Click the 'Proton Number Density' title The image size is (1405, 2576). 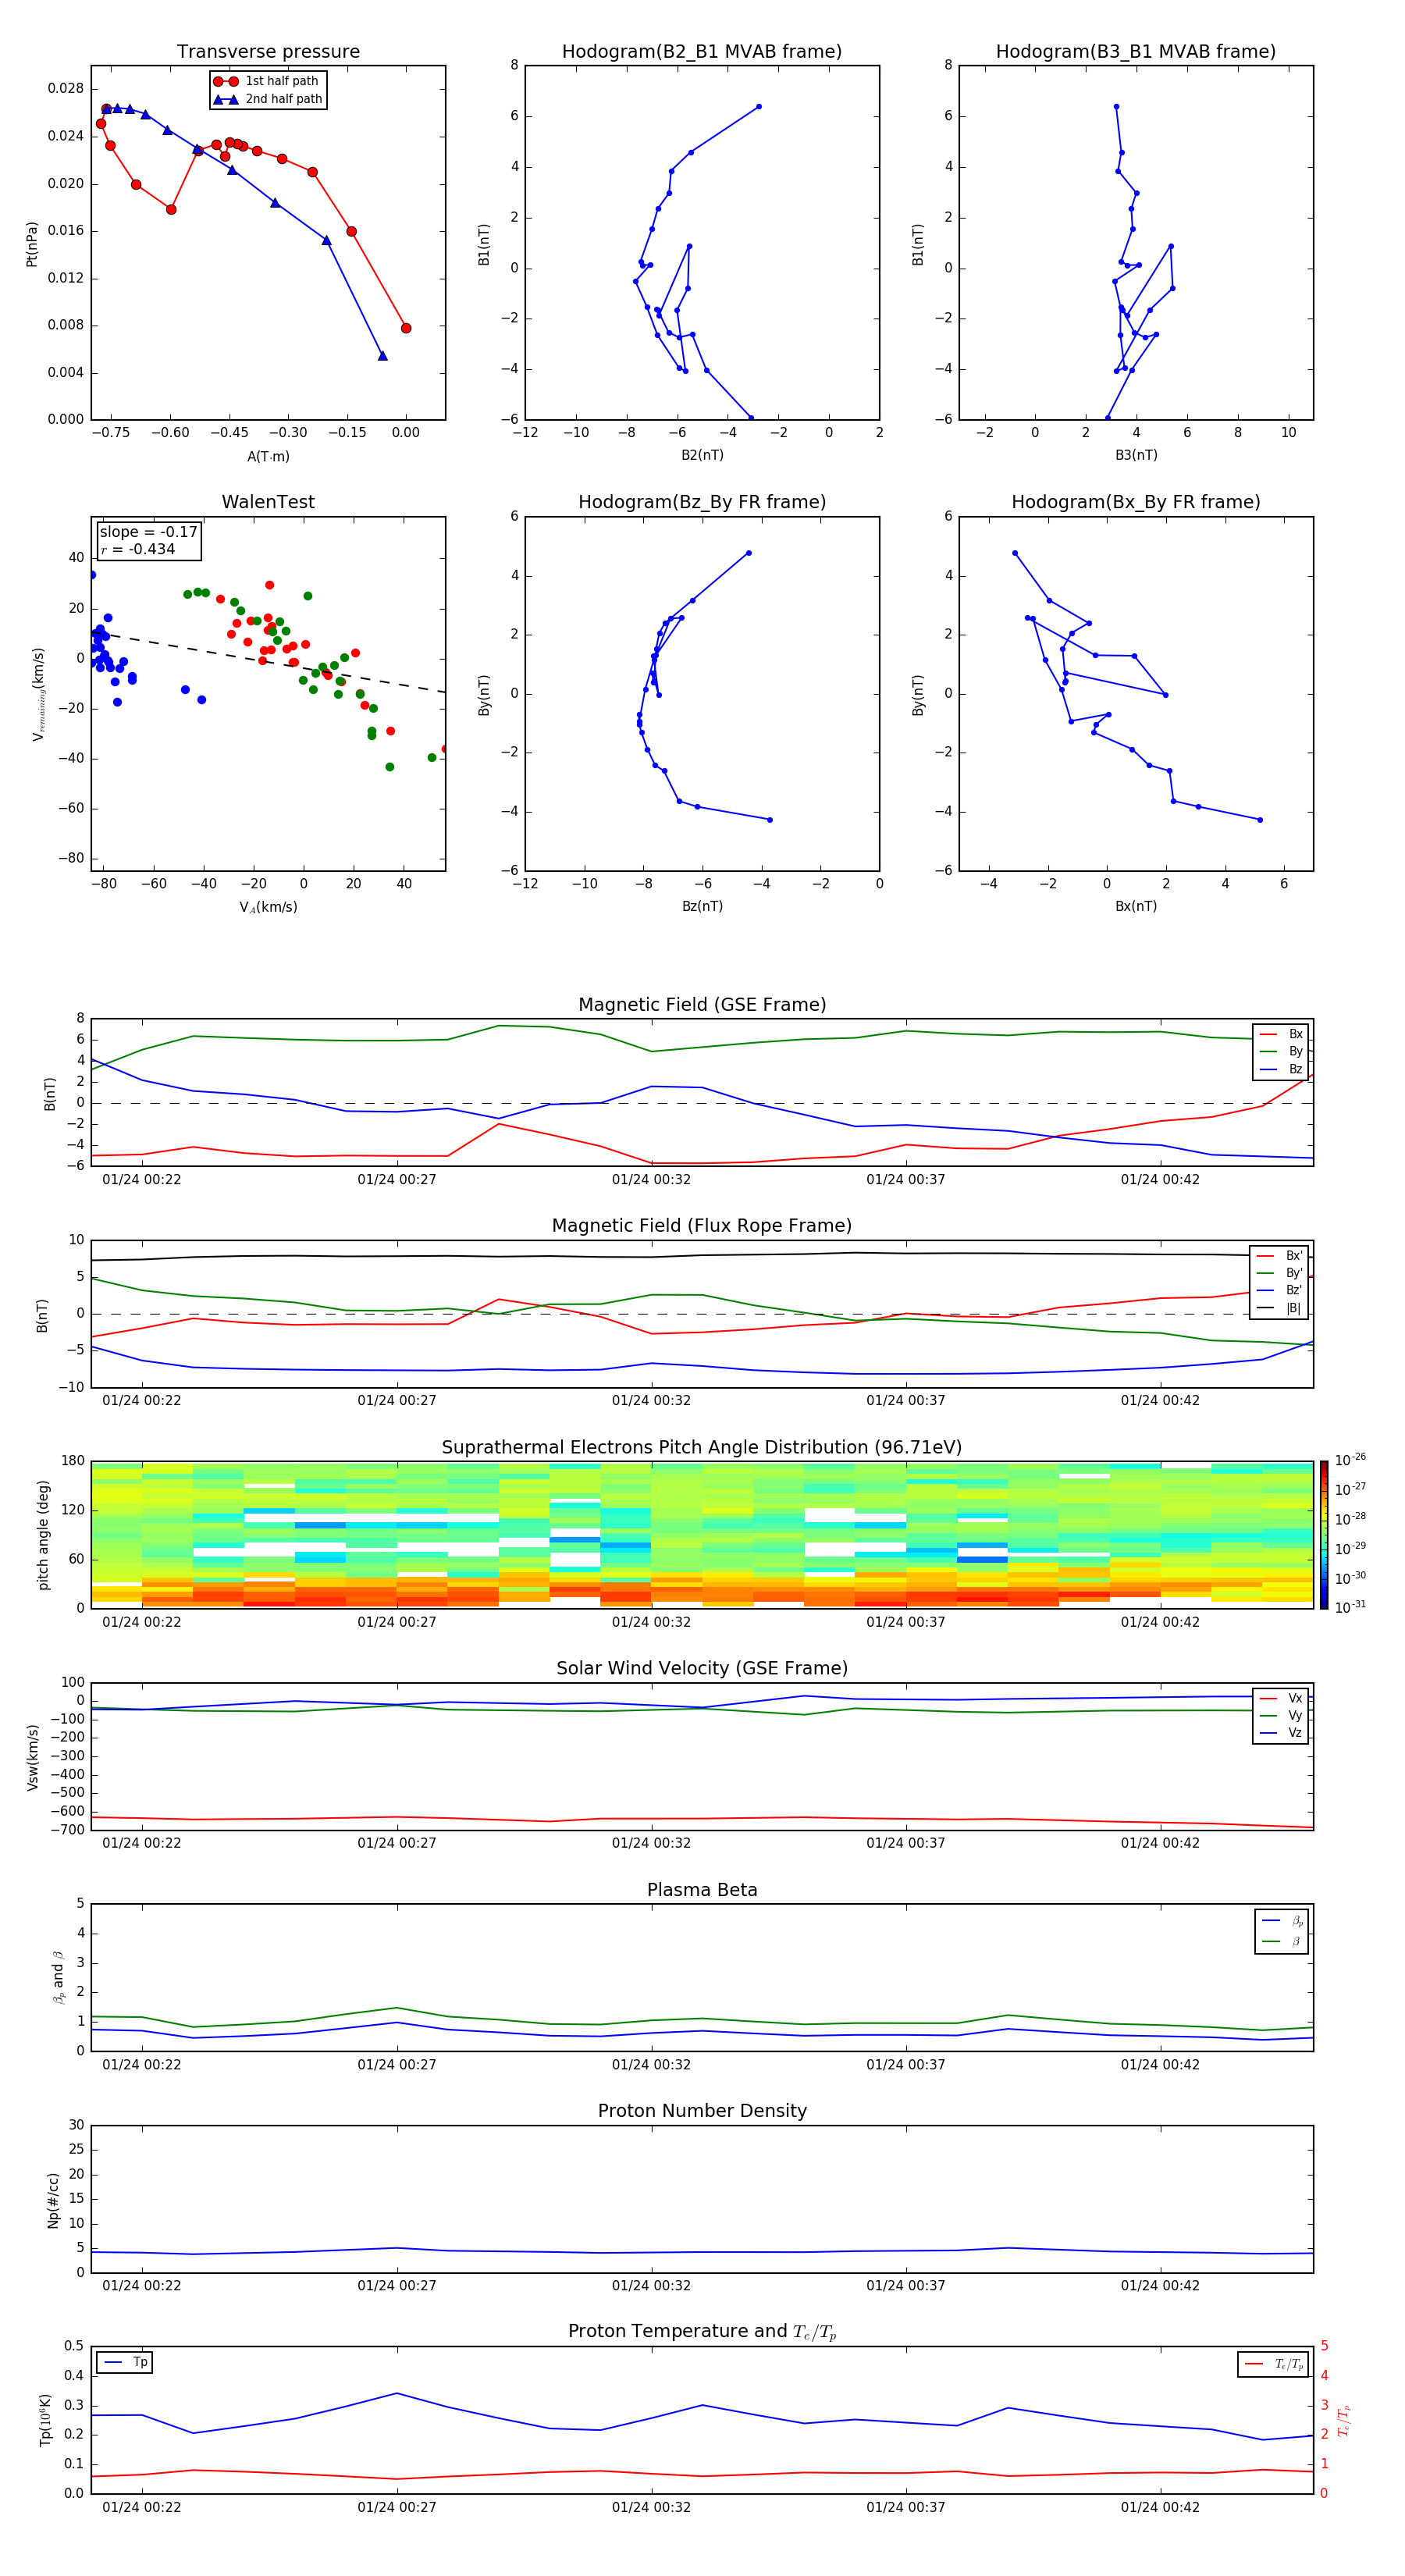[702, 2111]
